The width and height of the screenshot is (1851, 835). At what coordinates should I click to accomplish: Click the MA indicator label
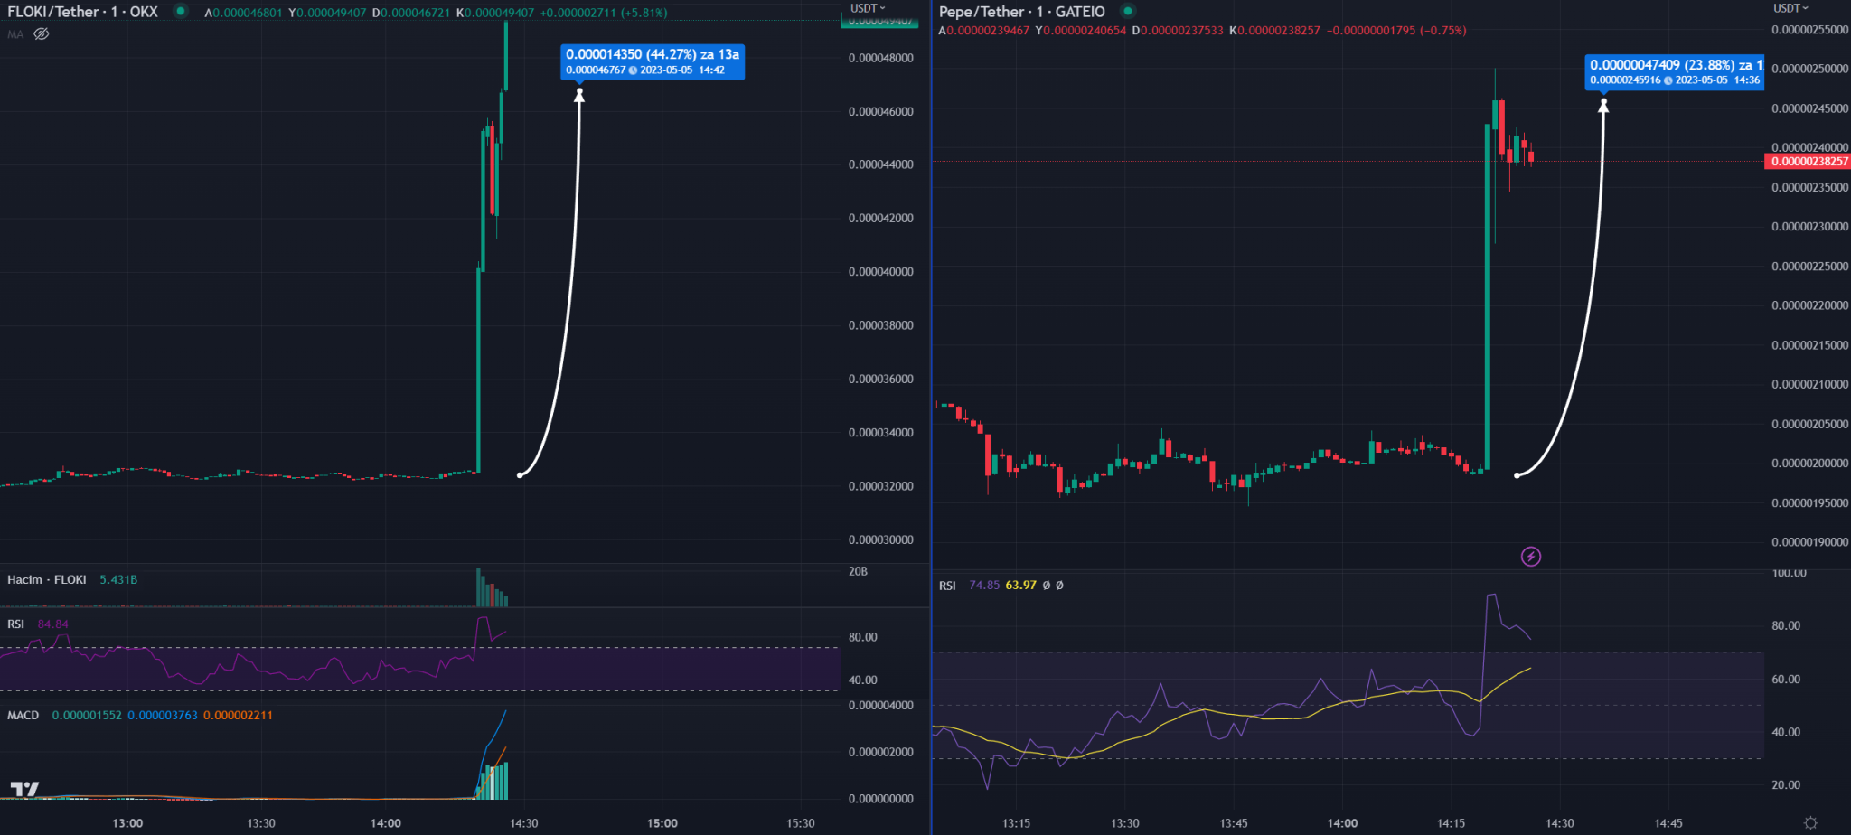[15, 34]
